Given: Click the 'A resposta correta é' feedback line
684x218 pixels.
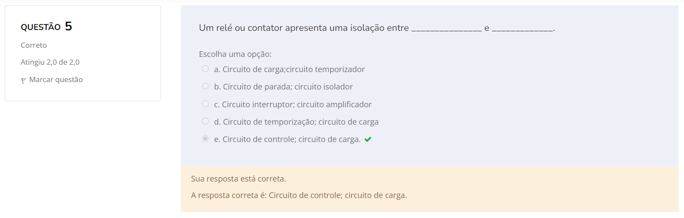Looking at the screenshot, I should pos(299,195).
